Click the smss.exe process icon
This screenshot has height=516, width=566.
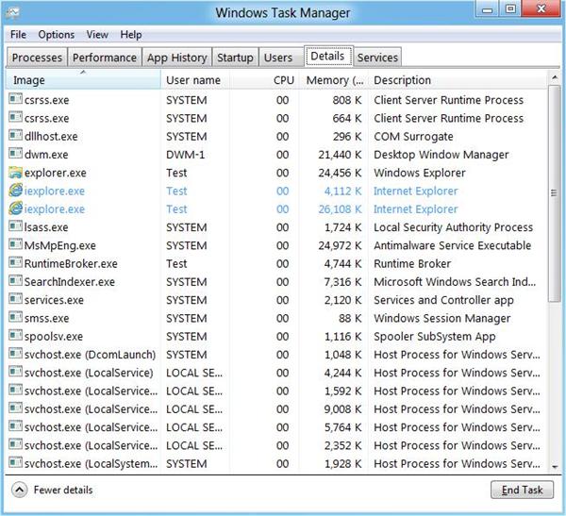click(15, 317)
